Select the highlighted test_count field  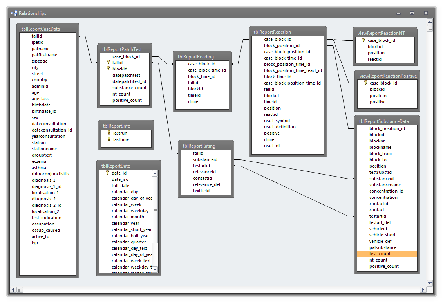click(380, 254)
